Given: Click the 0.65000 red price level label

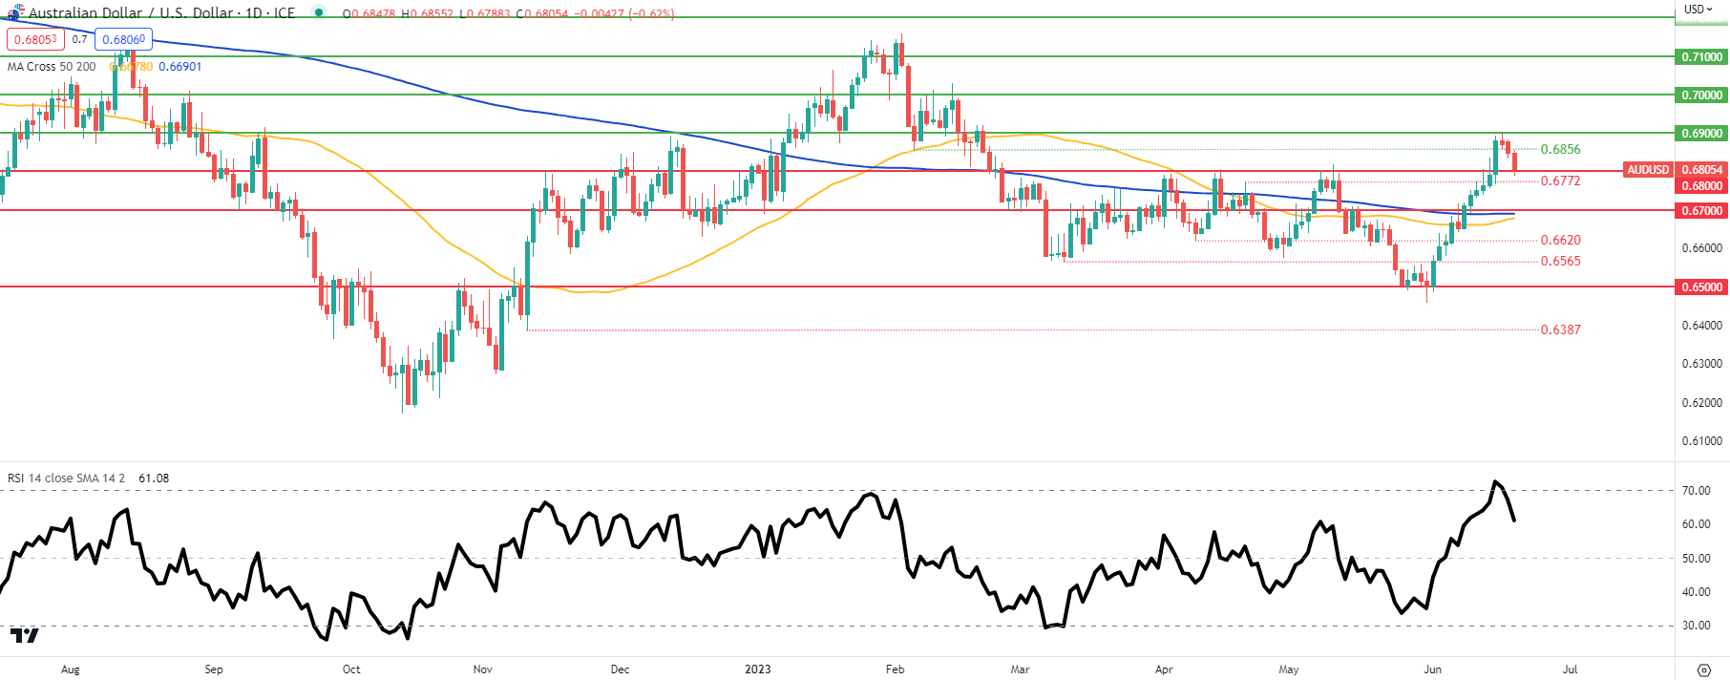Looking at the screenshot, I should [x=1702, y=287].
